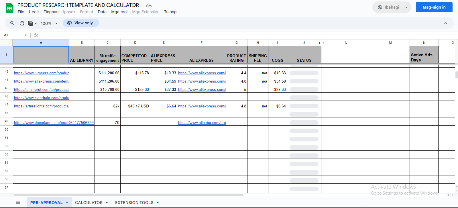Open the clearhalo.com product link

click(x=41, y=98)
